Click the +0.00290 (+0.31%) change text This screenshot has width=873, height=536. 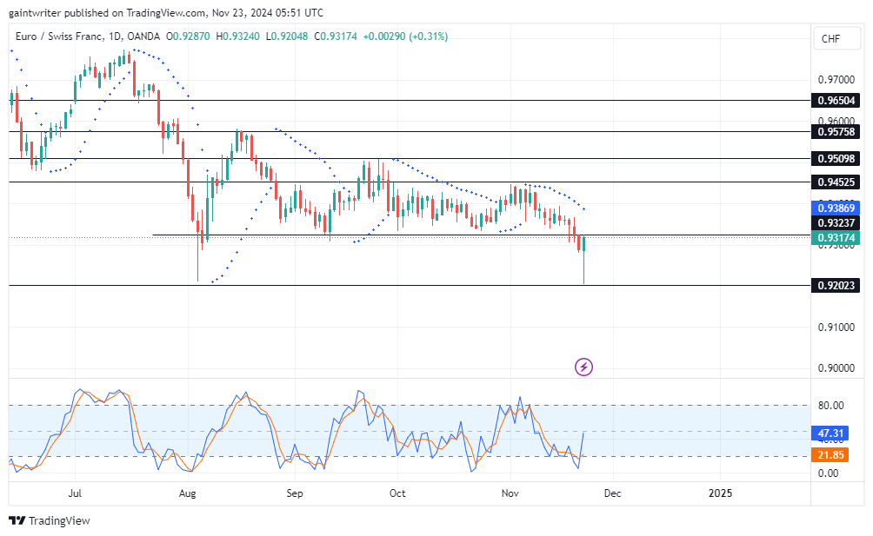coord(405,36)
